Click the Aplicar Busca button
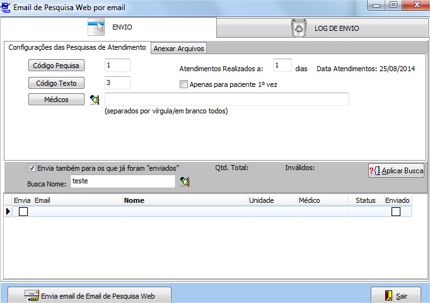430x303 pixels. pos(396,171)
